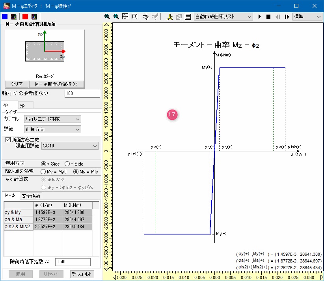Step forward one frame
The image size is (324, 281).
[287, 17]
